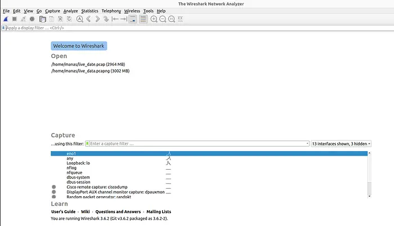Viewport: 394px width, 226px height.
Task: Click settings gear icon beside ciscodump
Action: coord(54,187)
